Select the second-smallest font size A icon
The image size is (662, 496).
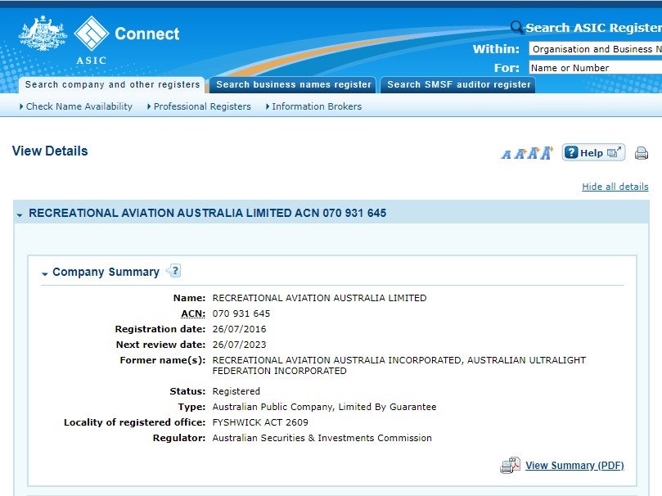click(x=520, y=154)
